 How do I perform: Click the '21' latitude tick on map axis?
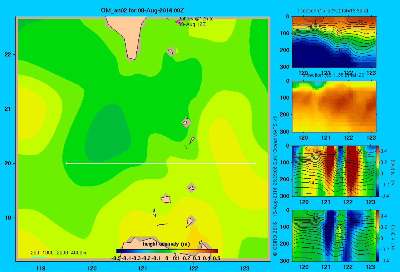(x=8, y=109)
